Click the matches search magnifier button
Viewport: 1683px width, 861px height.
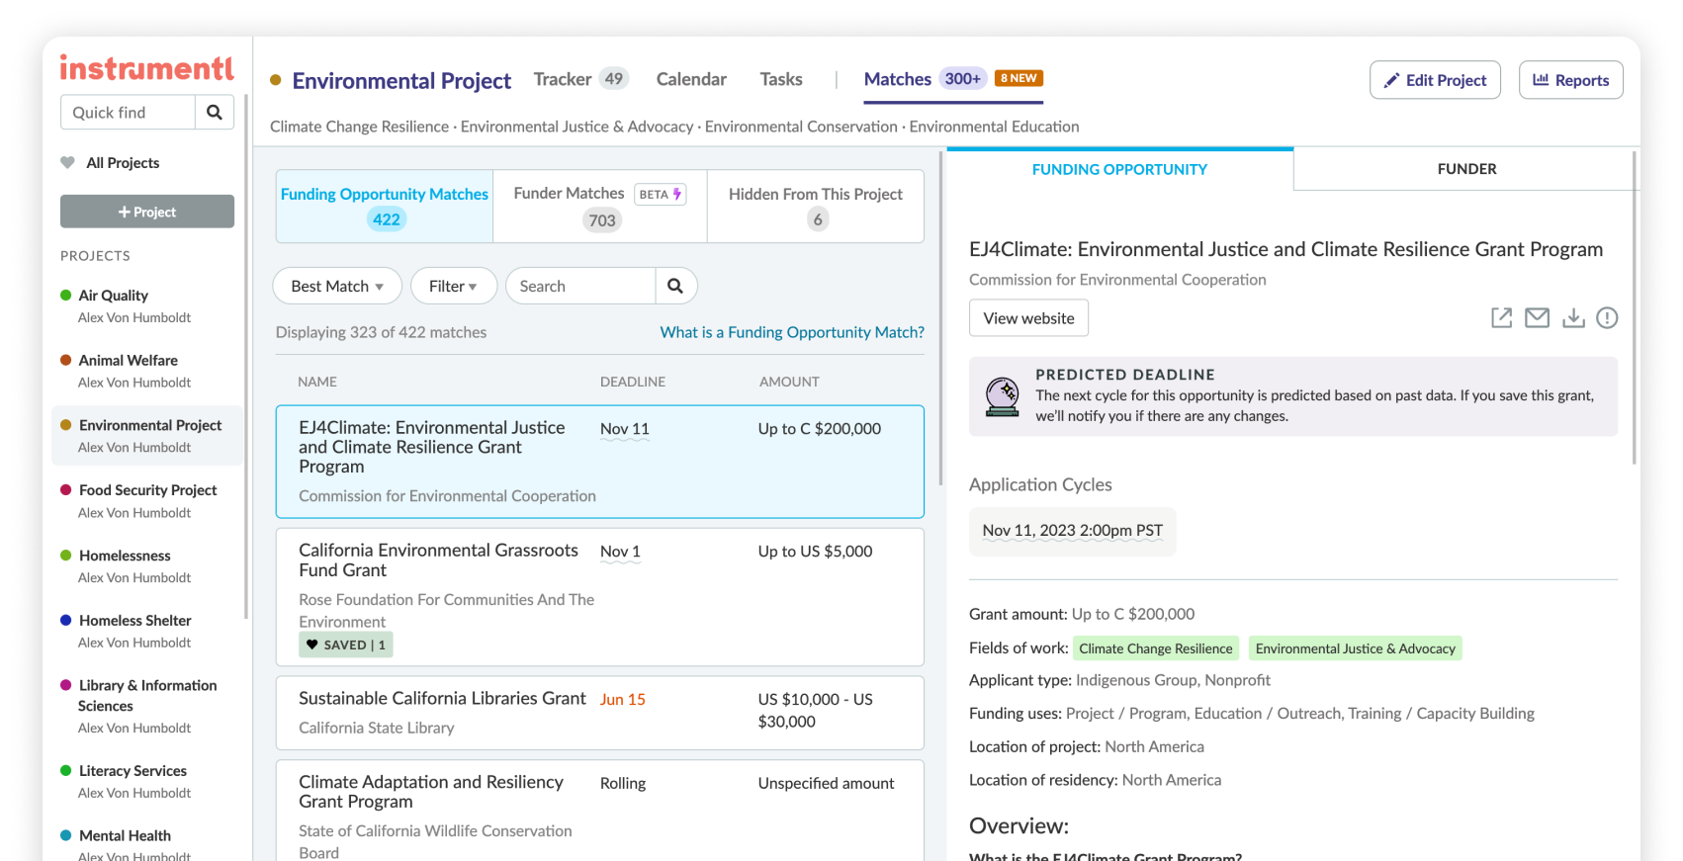click(675, 286)
